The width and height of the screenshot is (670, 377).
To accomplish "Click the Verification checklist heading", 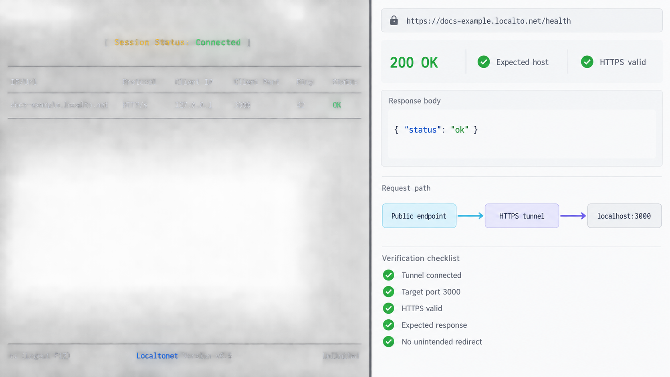I will pos(421,258).
